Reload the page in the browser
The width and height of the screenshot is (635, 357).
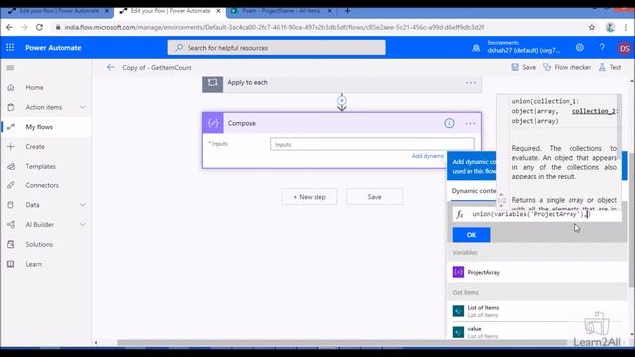pyautogui.click(x=39, y=27)
